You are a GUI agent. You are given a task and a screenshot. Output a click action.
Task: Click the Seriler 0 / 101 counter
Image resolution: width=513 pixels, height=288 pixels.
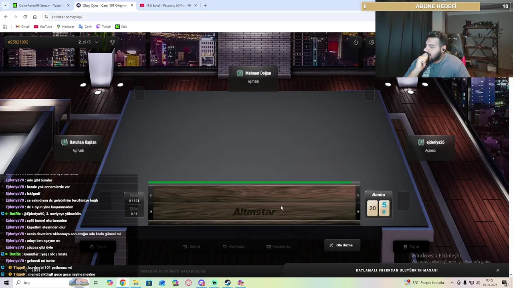tap(134, 198)
